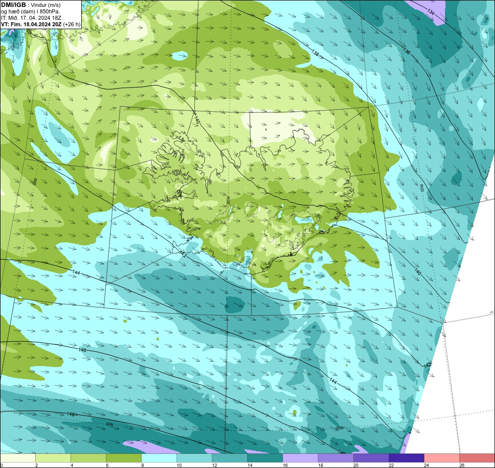The height and width of the screenshot is (468, 495).
Task: Click legend tick label 18
Action: [320, 465]
